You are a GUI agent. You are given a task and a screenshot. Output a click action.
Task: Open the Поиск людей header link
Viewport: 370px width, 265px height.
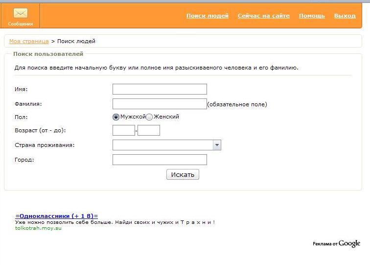(207, 16)
